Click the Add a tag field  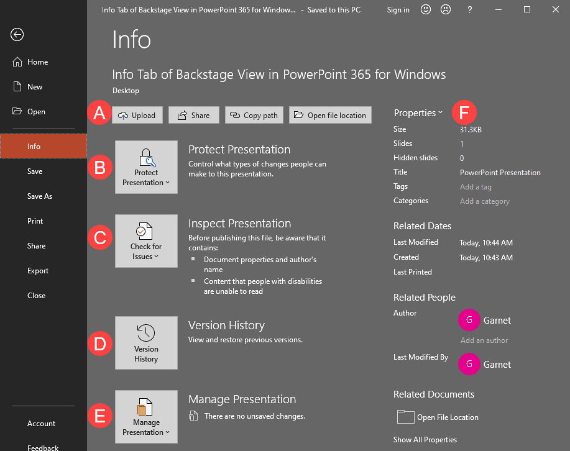click(x=475, y=186)
